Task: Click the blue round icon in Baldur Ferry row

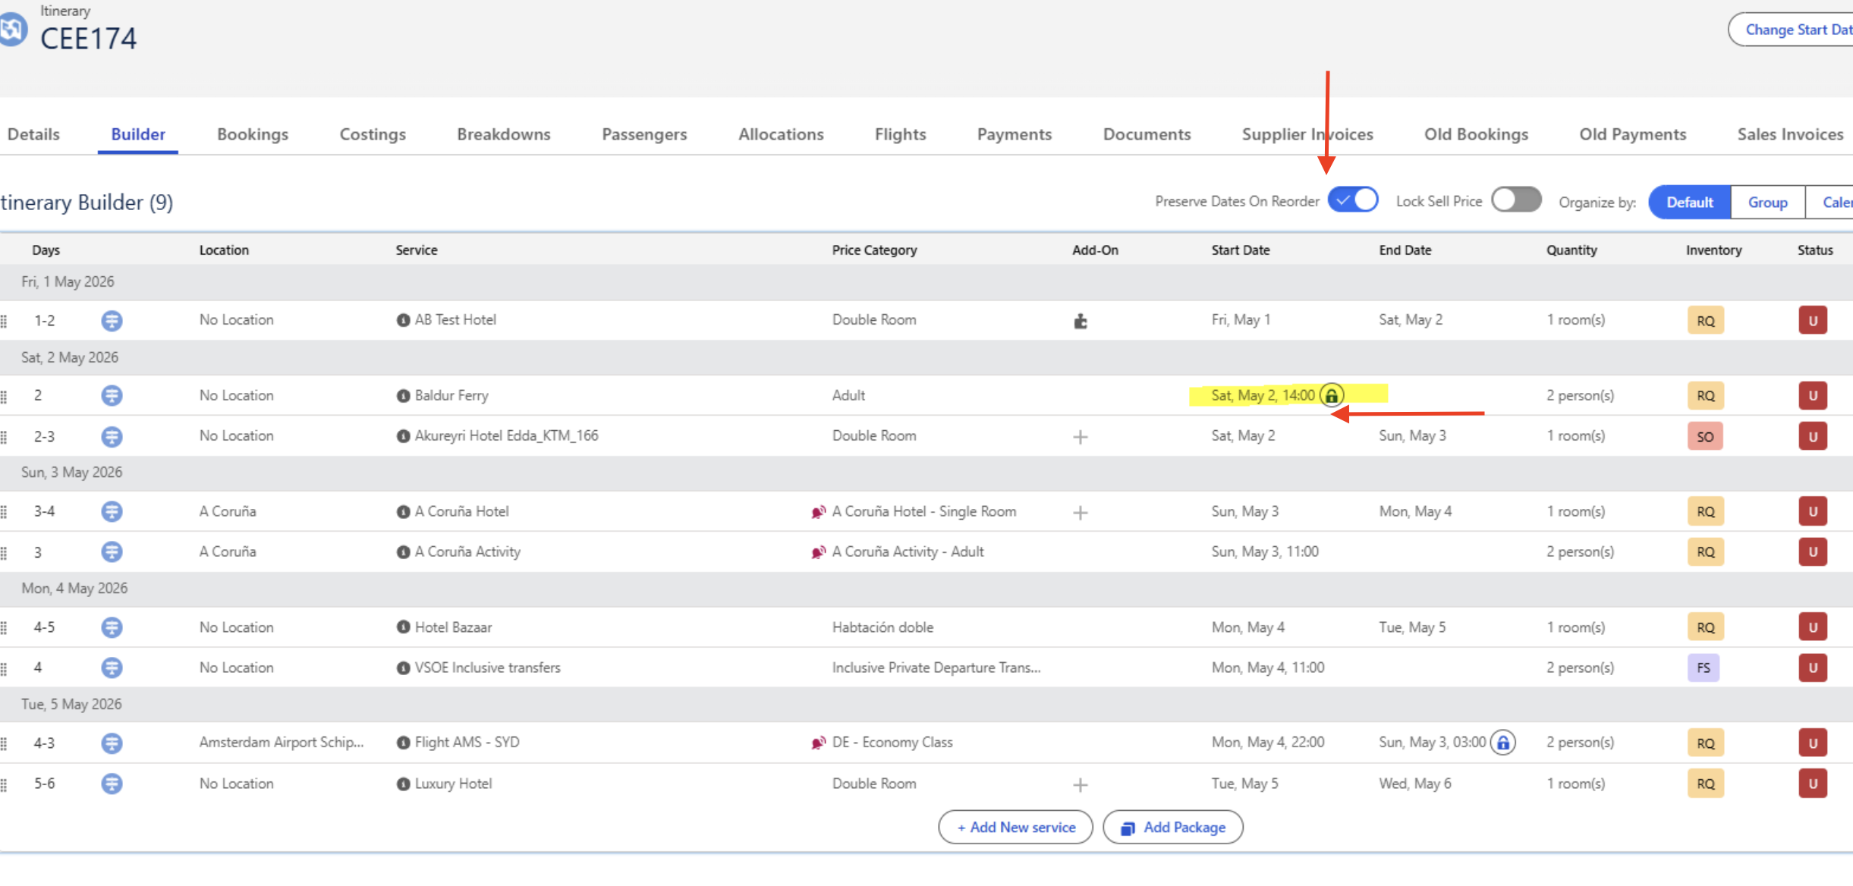Action: tap(112, 395)
